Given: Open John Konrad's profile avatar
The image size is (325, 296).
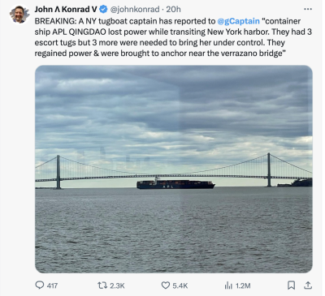Looking at the screenshot, I should point(19,15).
